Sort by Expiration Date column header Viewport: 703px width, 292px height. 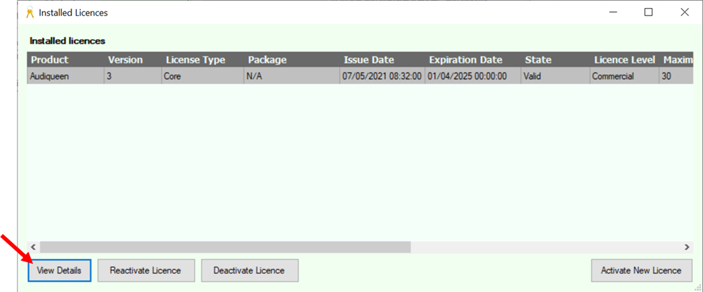(473, 60)
